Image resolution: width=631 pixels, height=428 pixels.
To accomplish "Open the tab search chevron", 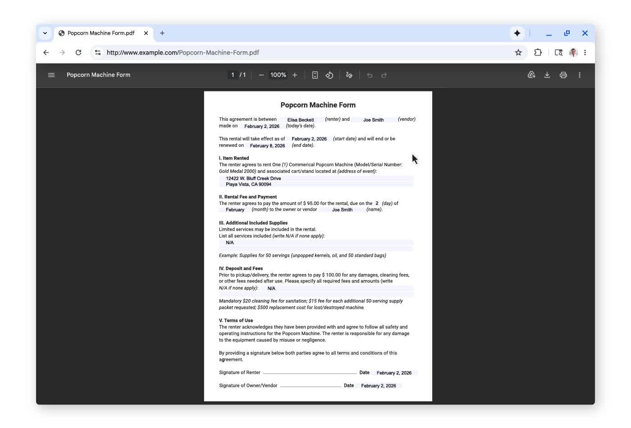I will (x=45, y=33).
